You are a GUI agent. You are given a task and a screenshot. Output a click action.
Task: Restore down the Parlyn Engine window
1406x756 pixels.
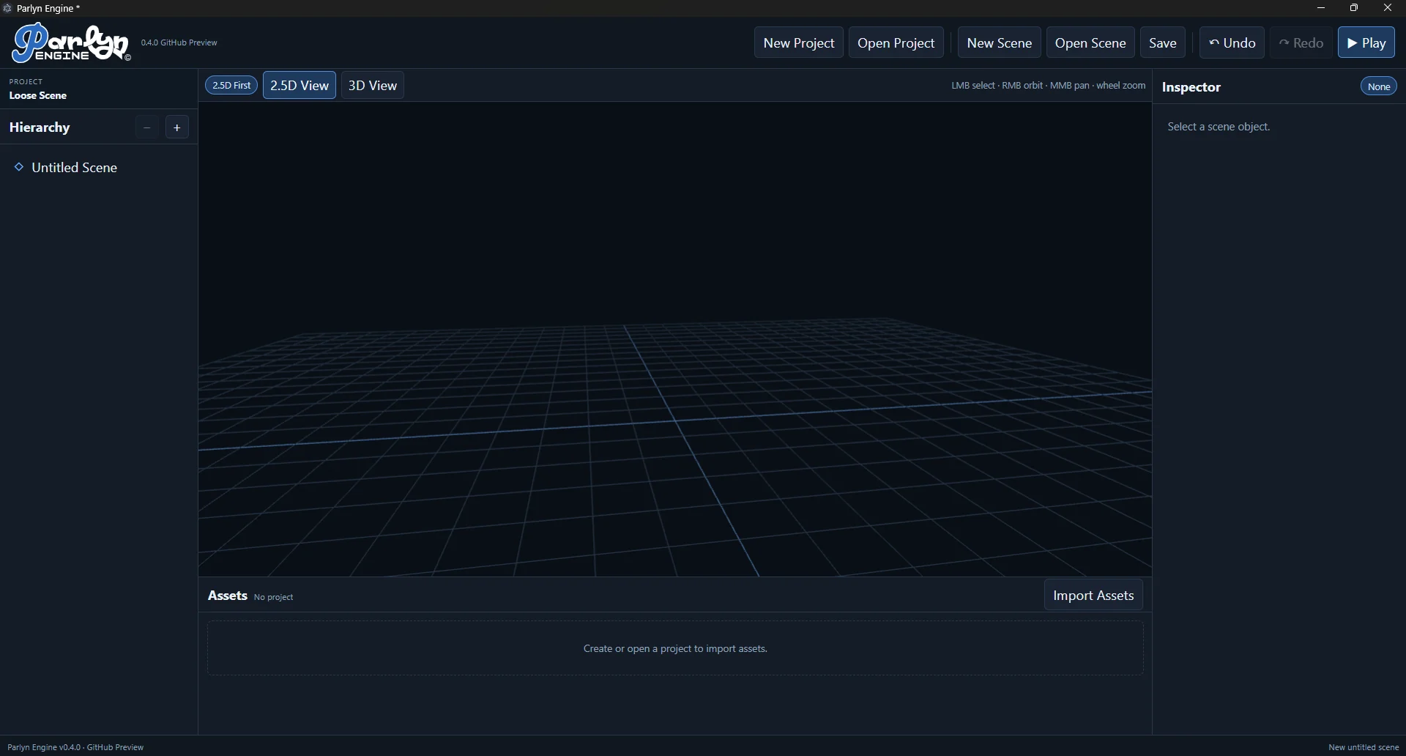tap(1354, 8)
